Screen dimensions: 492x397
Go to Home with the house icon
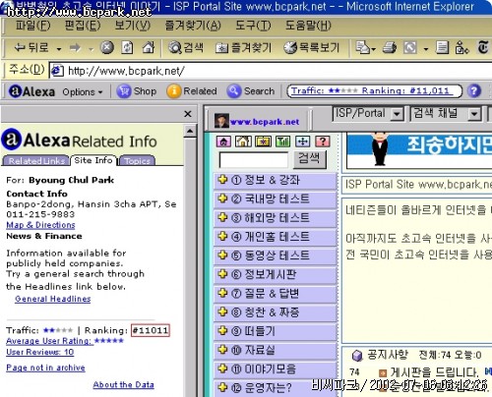click(x=149, y=47)
